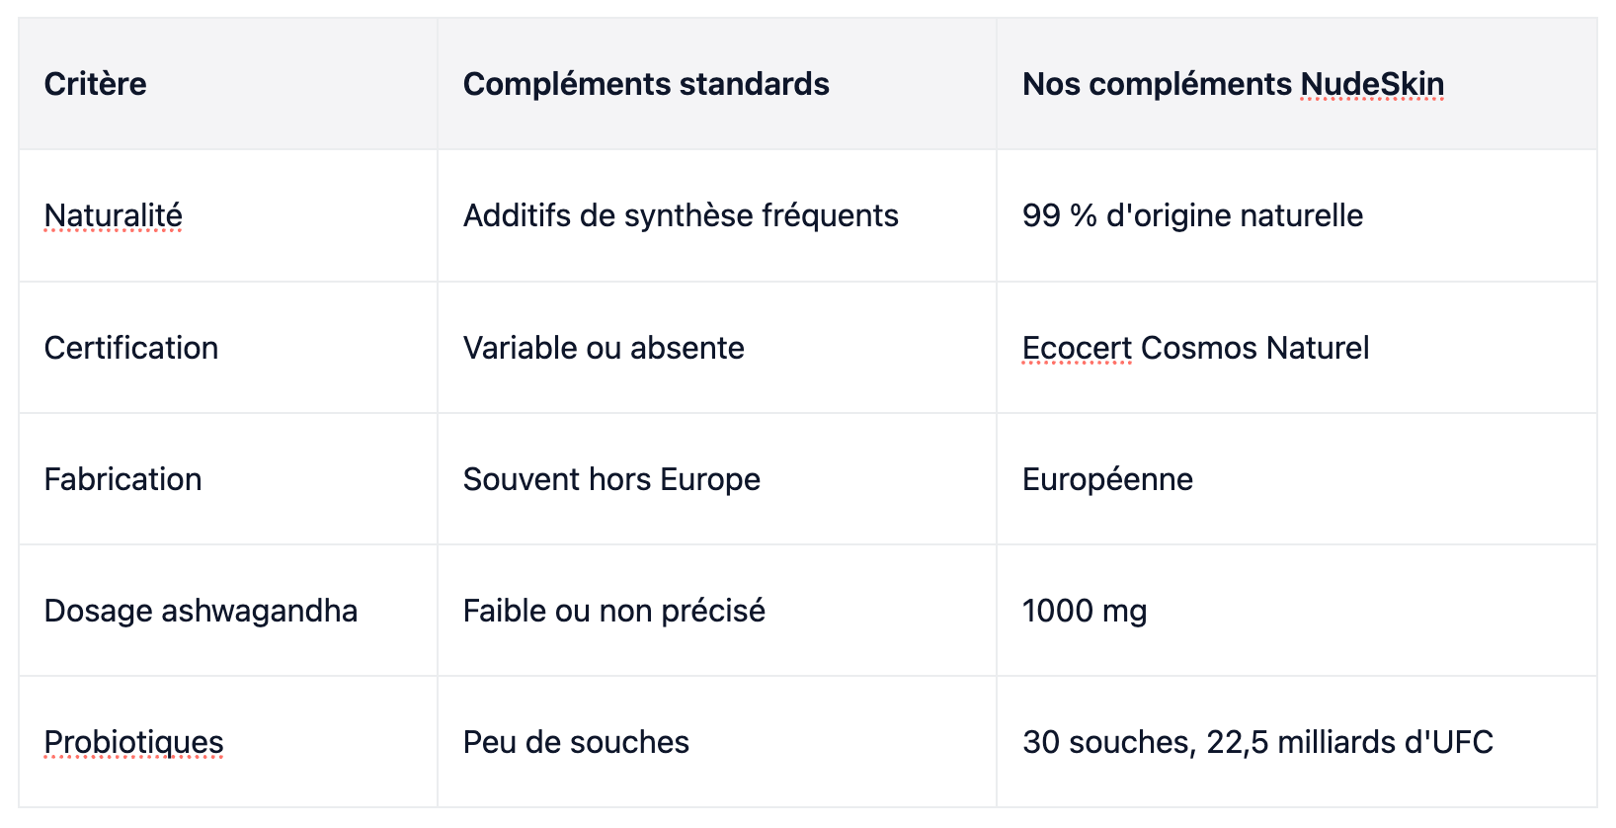
Task: Select the 'Variable ou absente' cell
Action: point(717,348)
